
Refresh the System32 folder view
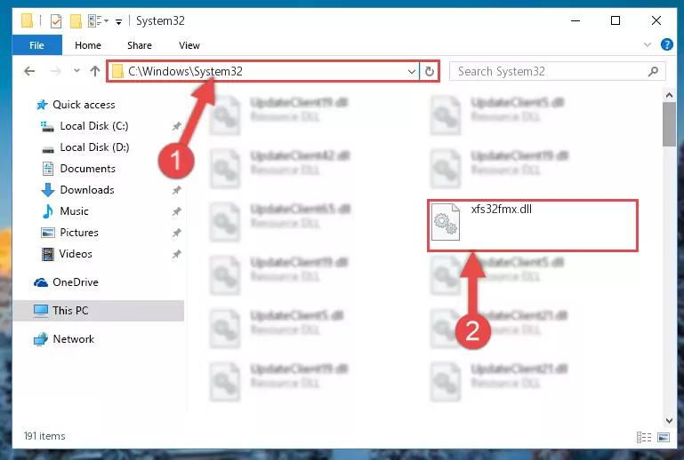pos(430,71)
